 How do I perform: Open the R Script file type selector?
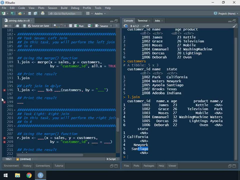point(112,159)
